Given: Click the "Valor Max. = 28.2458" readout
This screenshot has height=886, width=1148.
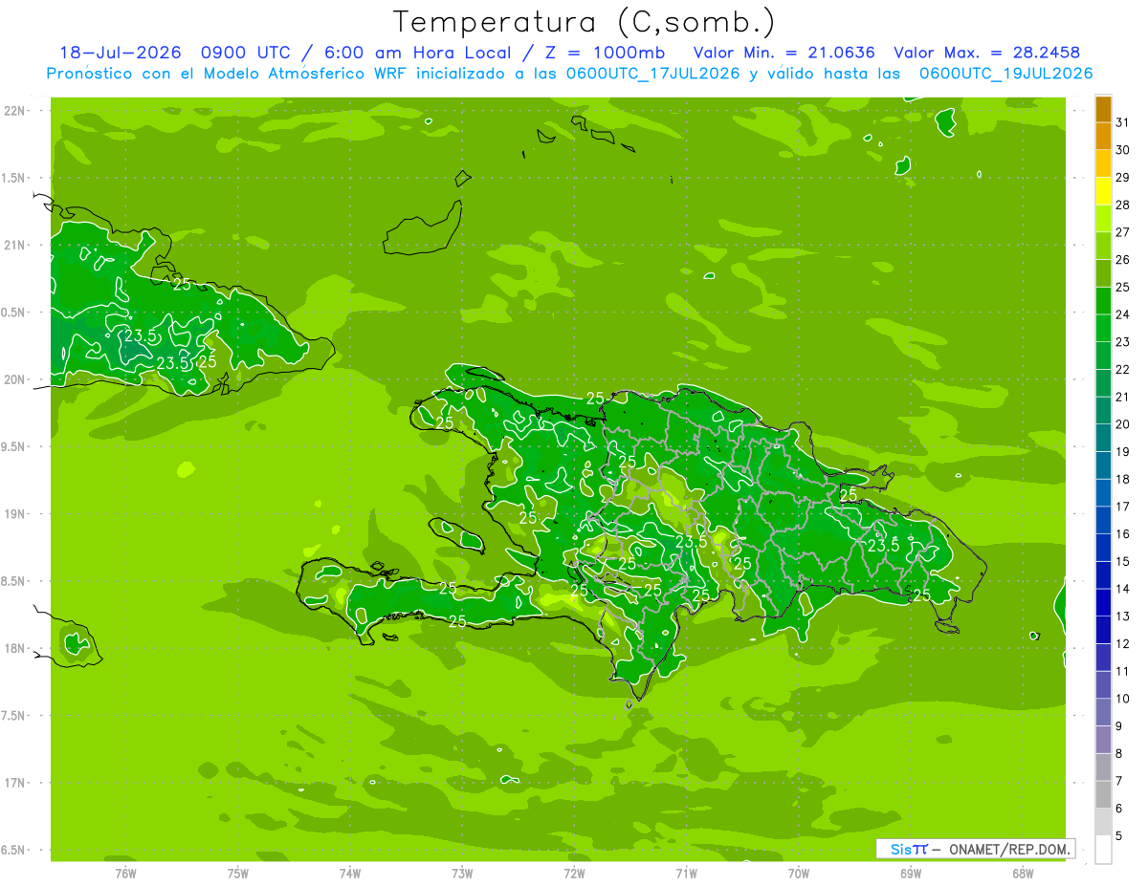Looking at the screenshot, I should pos(985,53).
